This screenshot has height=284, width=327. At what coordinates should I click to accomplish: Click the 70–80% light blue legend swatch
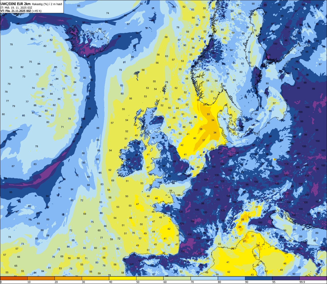(x=204, y=278)
